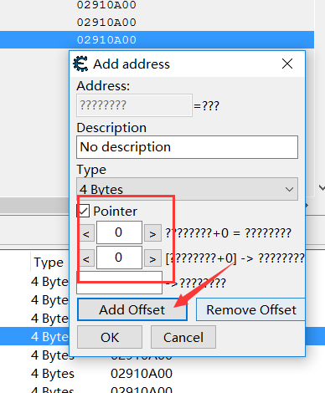
Task: Close the Add address dialog
Action: tap(287, 64)
